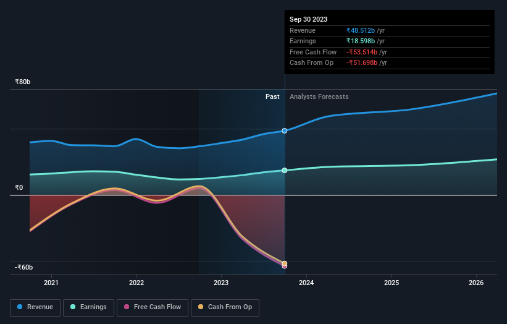The width and height of the screenshot is (507, 324).
Task: Click the 2025 x-axis label
Action: pyautogui.click(x=392, y=283)
